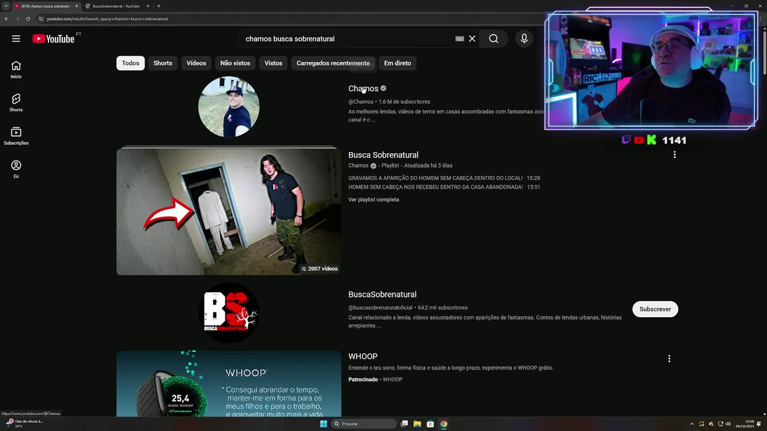Viewport: 767px width, 431px height.
Task: Open Task View on the taskbar
Action: (404, 424)
